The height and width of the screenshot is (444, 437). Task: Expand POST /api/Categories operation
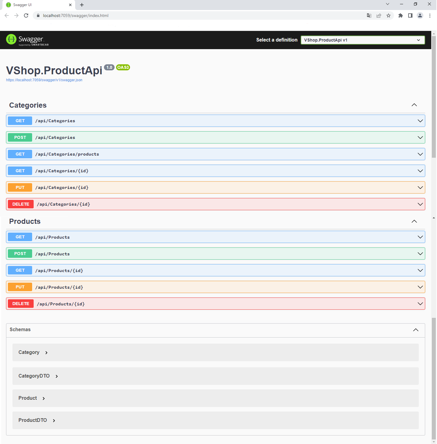pos(215,137)
